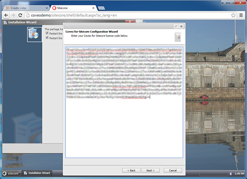
Task: Close the Sitecore tab
Action: 93,8
